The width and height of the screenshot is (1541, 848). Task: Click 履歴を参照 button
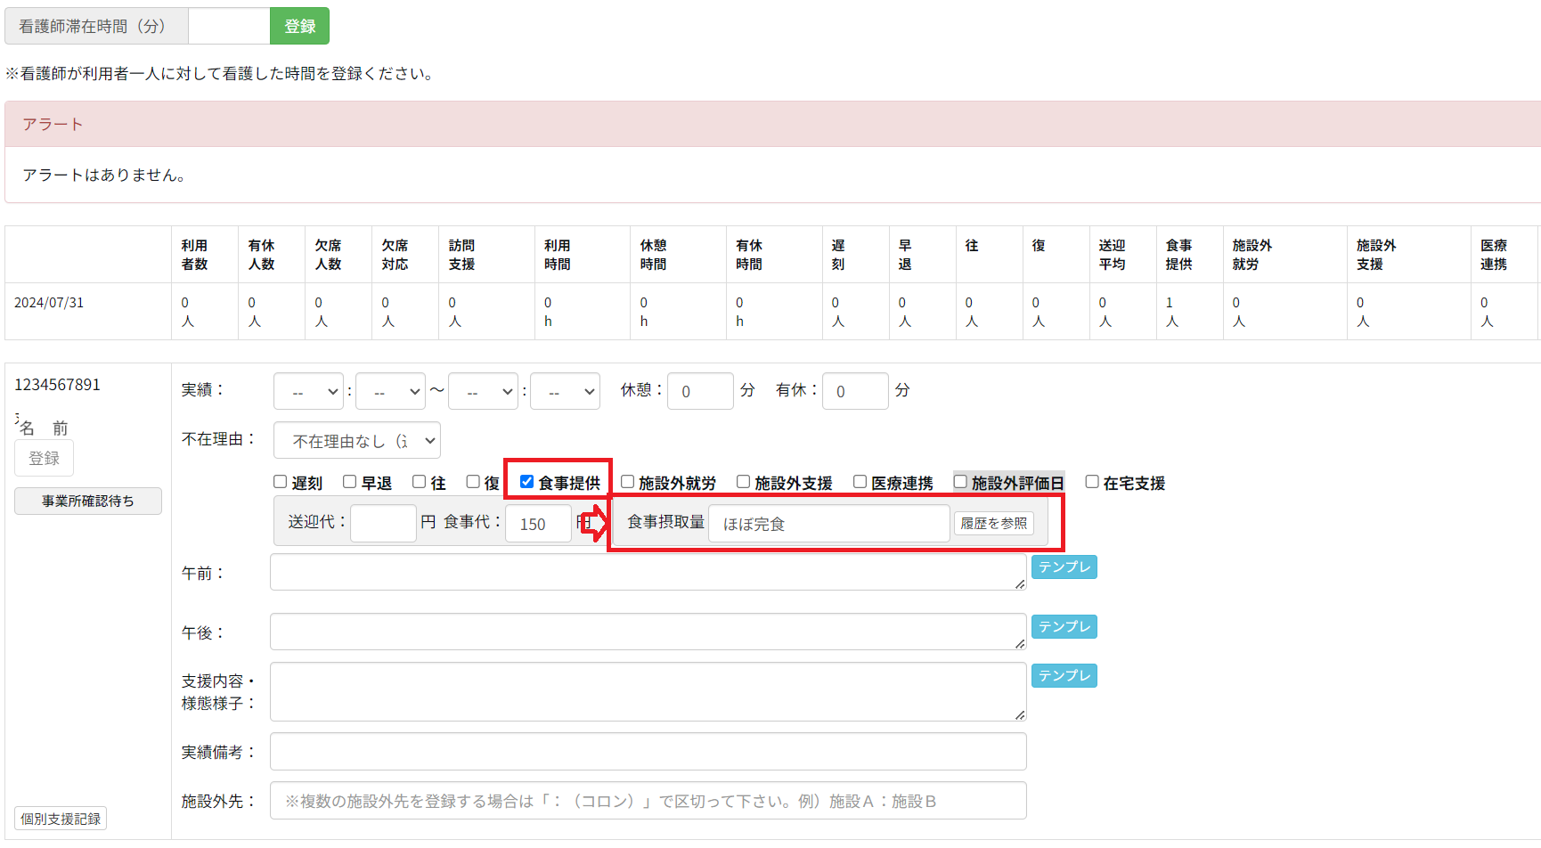993,524
